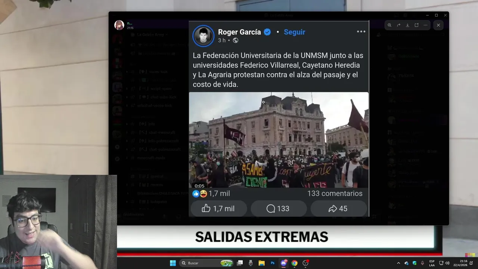Open the Windows Start menu

(173, 263)
